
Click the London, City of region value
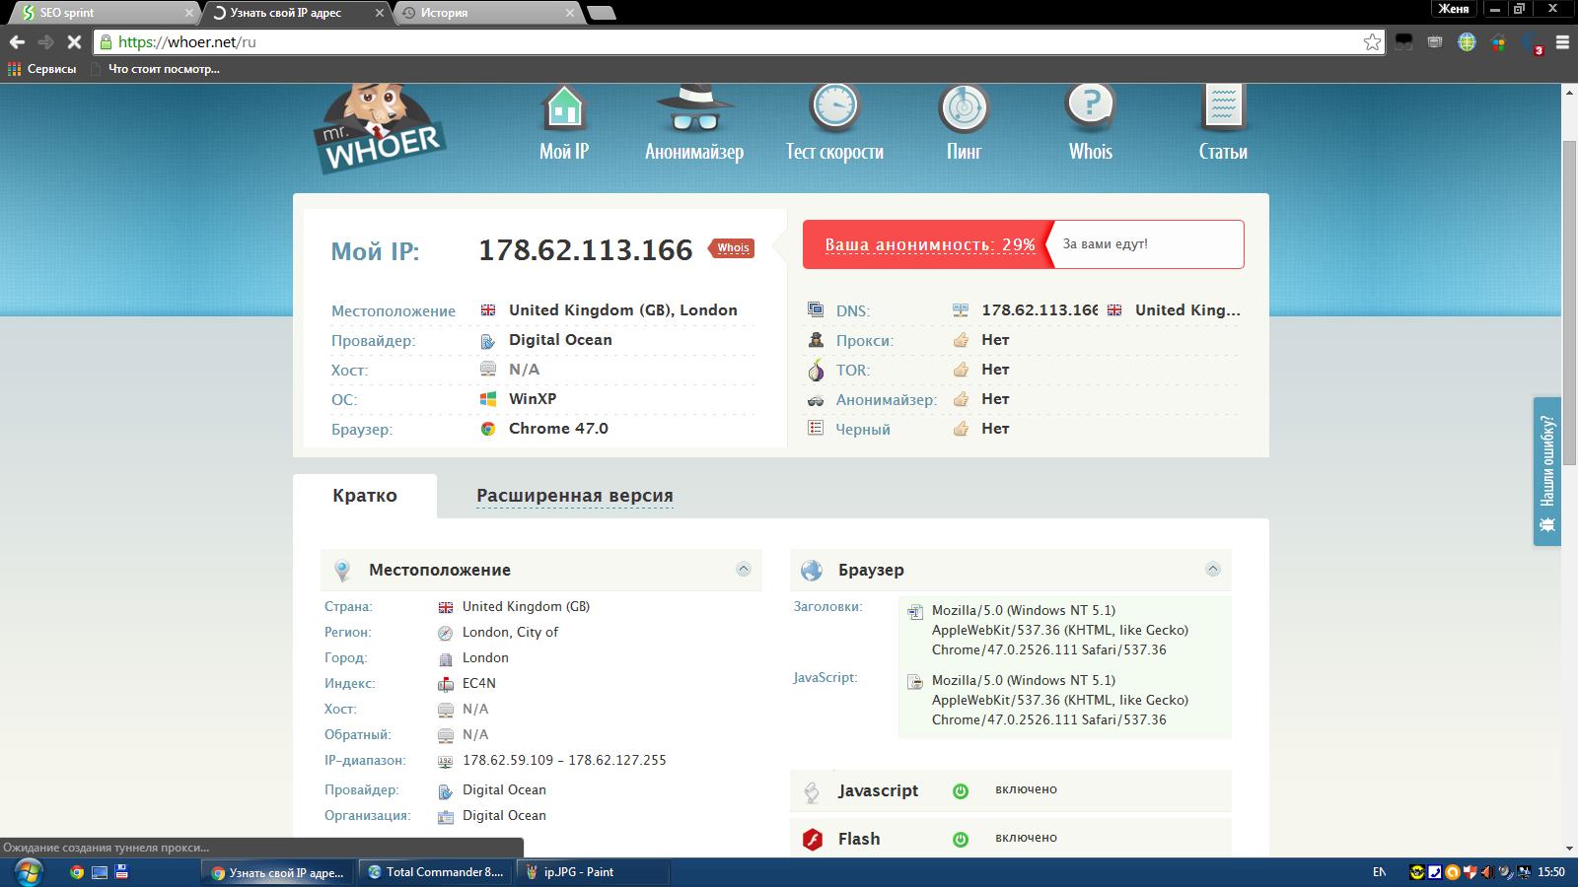pos(510,632)
